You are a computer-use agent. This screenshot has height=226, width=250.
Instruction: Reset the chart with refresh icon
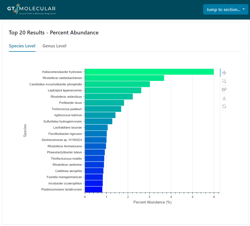pyautogui.click(x=224, y=107)
